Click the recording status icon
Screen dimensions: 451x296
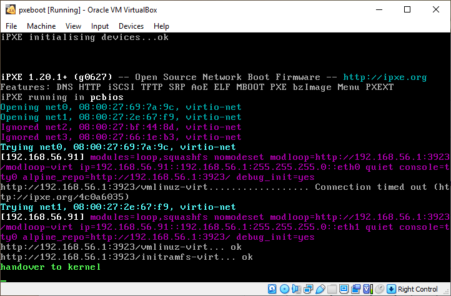point(355,289)
